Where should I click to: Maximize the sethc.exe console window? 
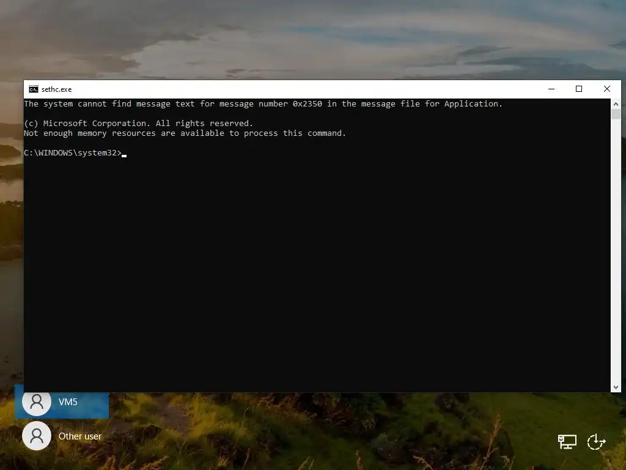579,89
